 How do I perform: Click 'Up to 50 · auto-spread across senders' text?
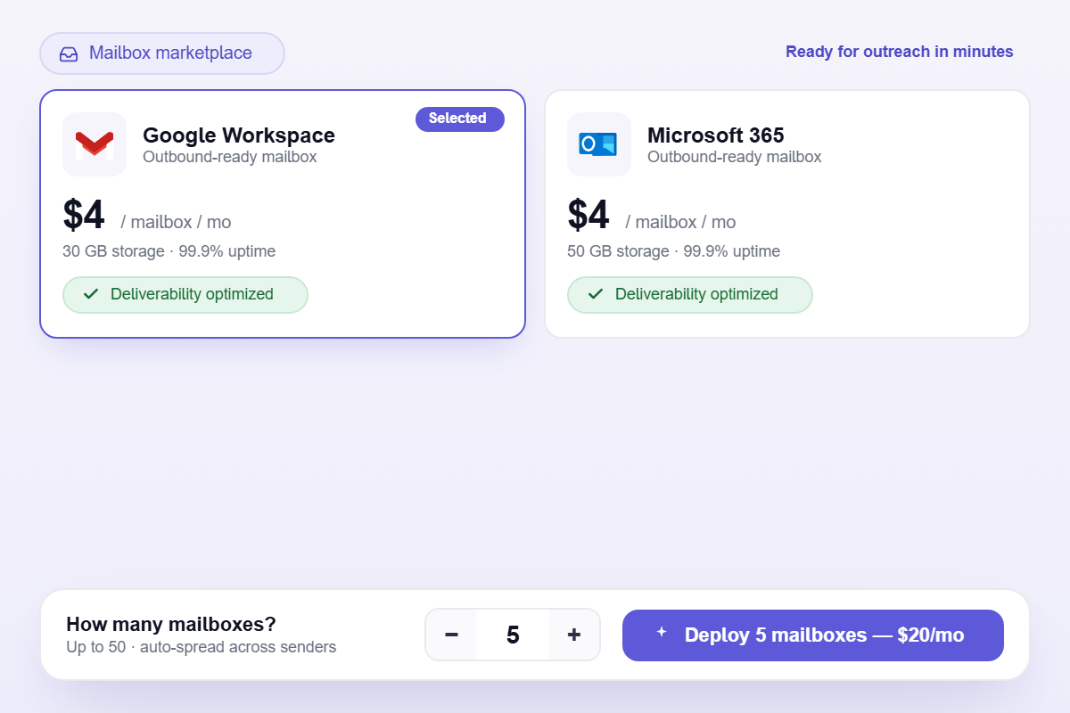202,647
